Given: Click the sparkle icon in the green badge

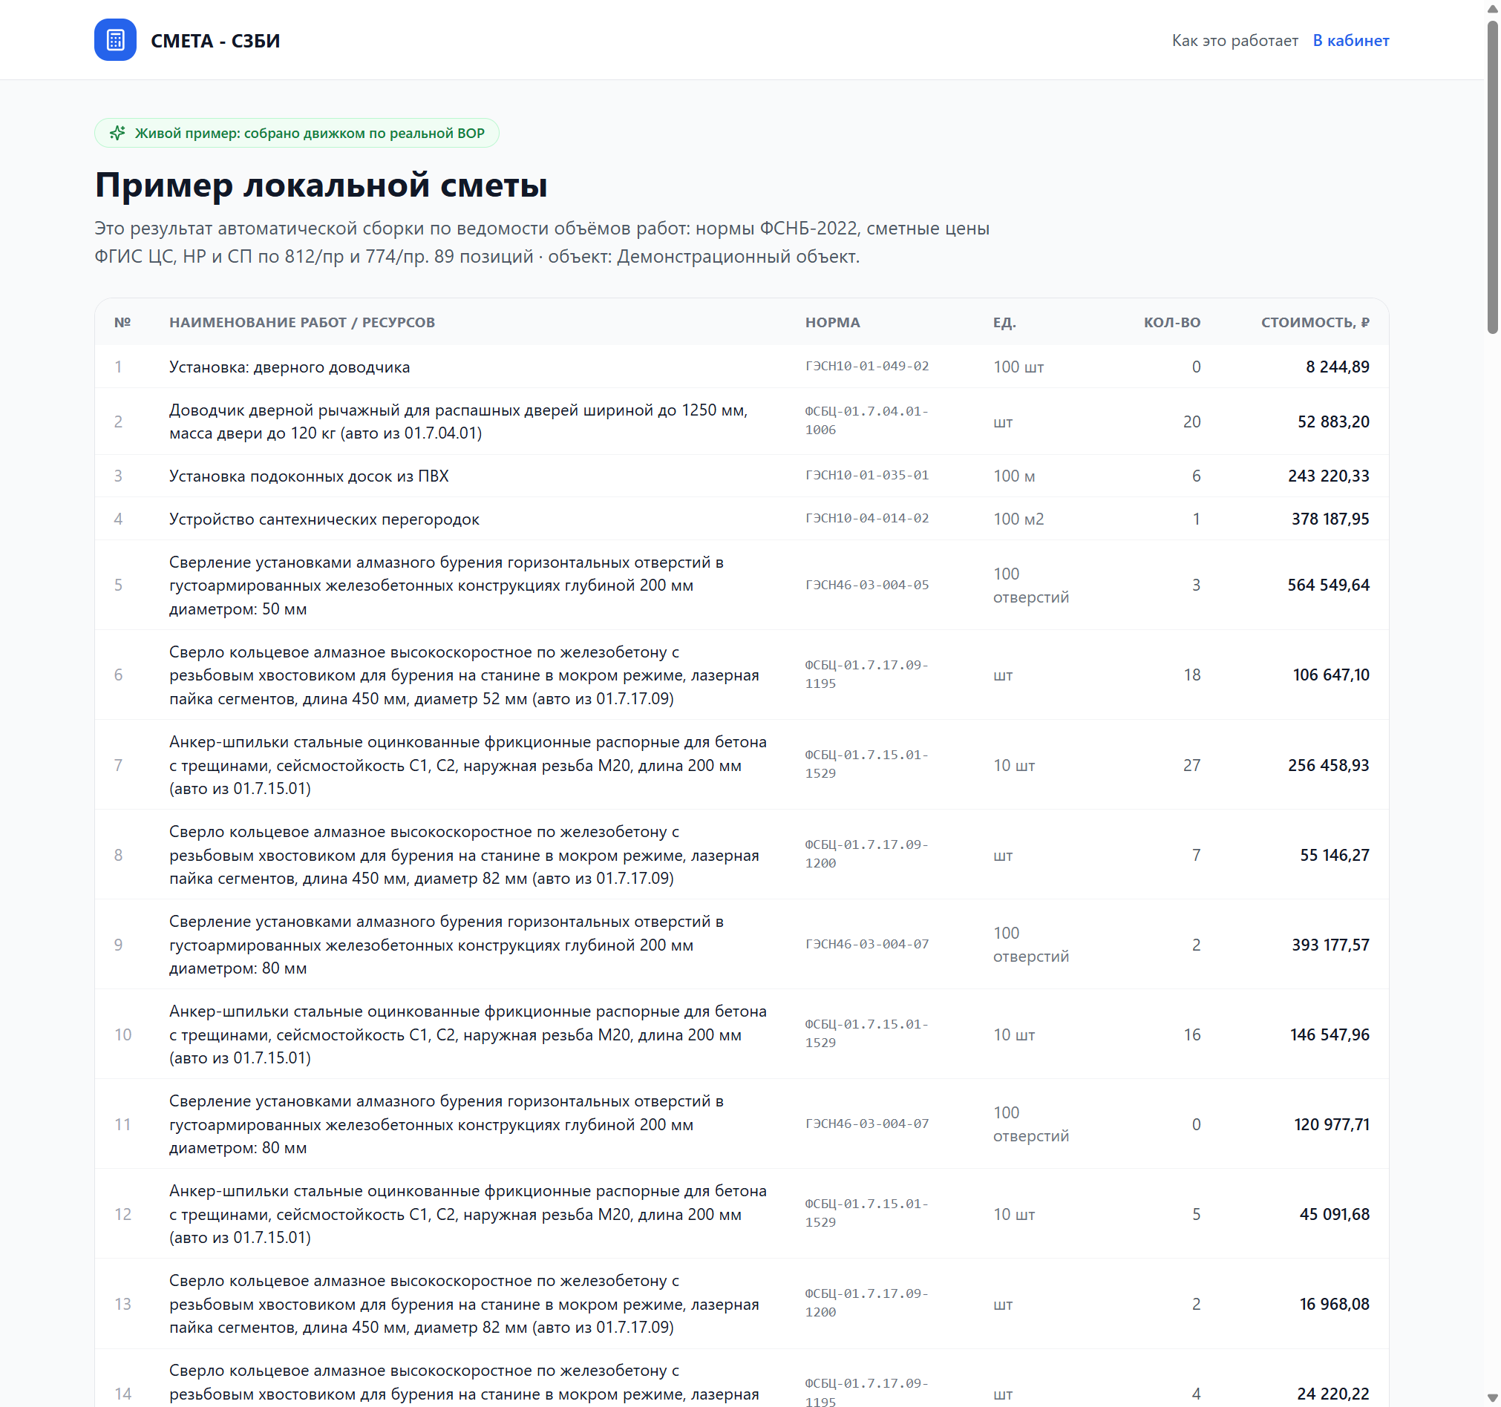Looking at the screenshot, I should (118, 134).
